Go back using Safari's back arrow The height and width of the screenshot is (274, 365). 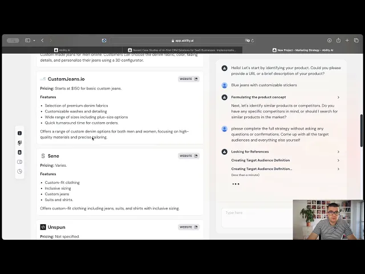coord(42,41)
